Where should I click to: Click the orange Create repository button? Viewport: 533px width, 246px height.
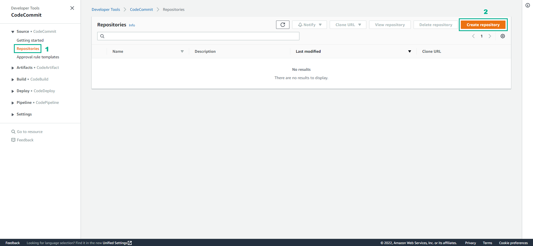[x=483, y=25]
